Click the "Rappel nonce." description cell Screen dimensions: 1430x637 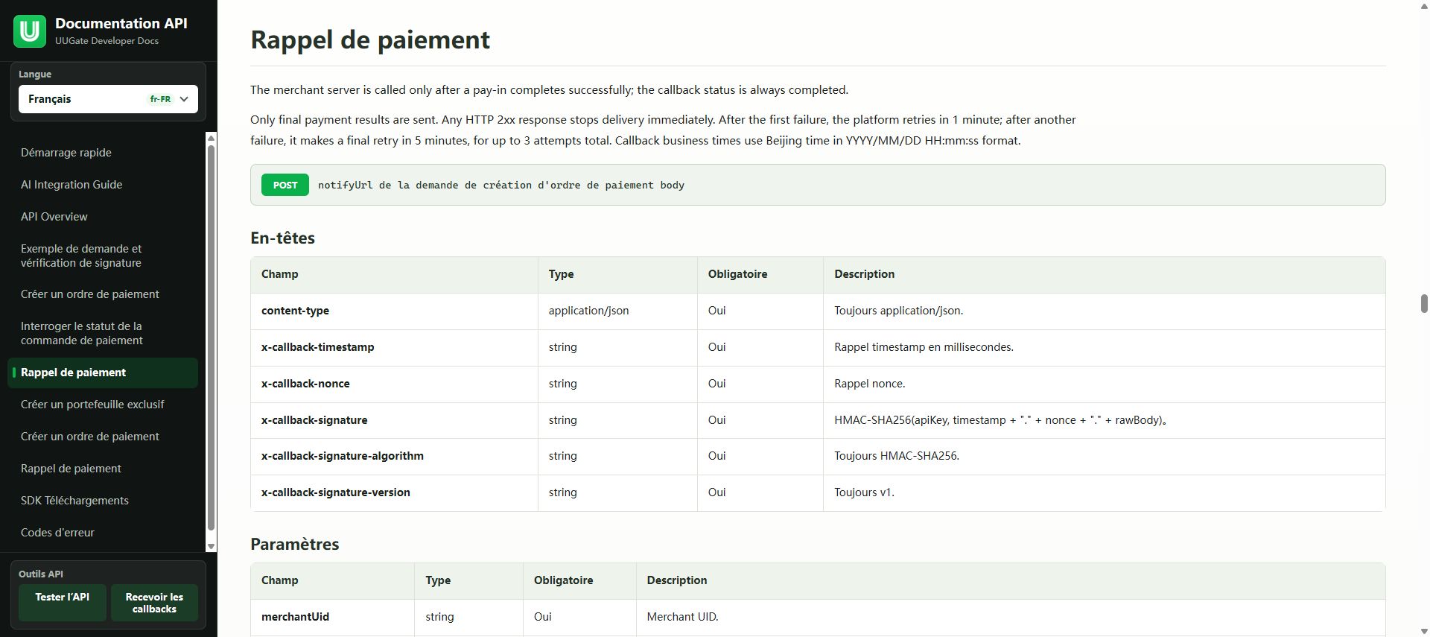1104,384
